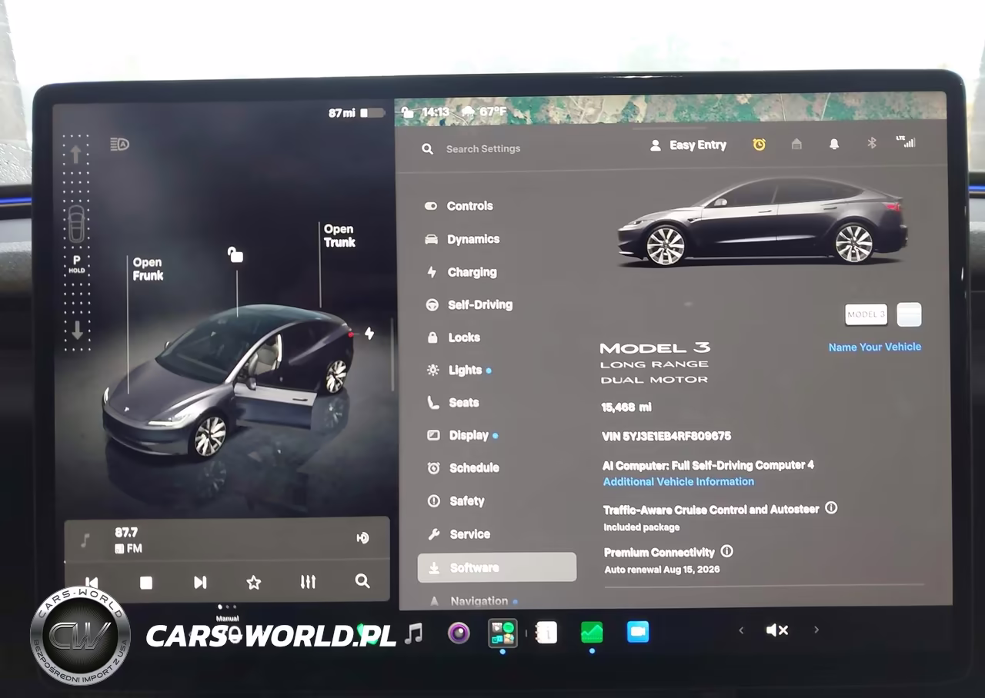Select Seats in the settings list
985x698 pixels.
coord(453,403)
